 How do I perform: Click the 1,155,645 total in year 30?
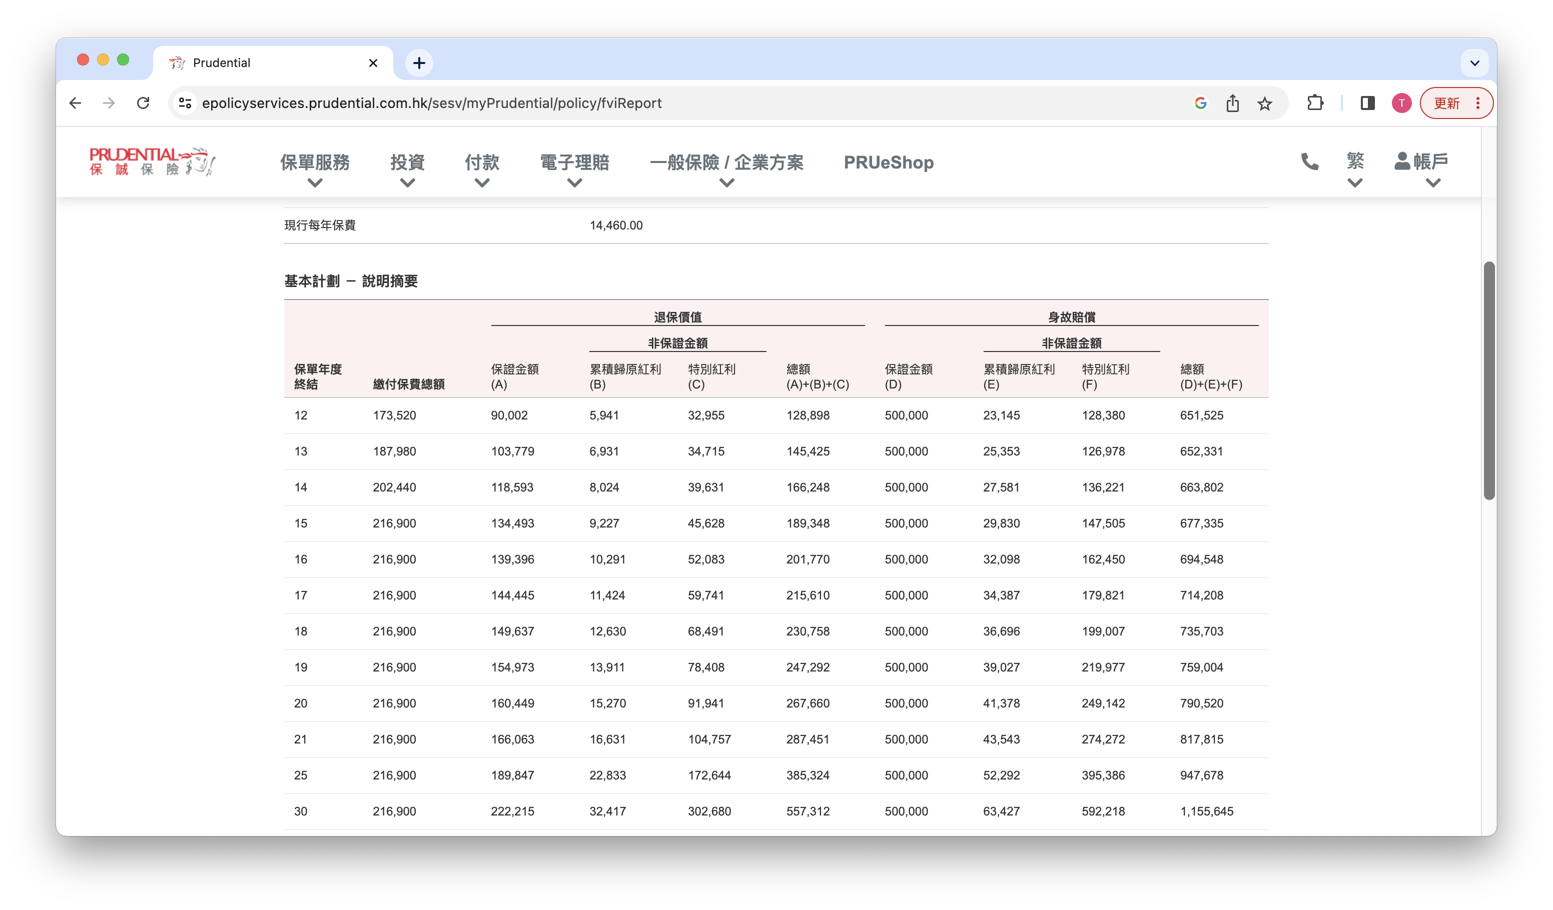tap(1206, 811)
